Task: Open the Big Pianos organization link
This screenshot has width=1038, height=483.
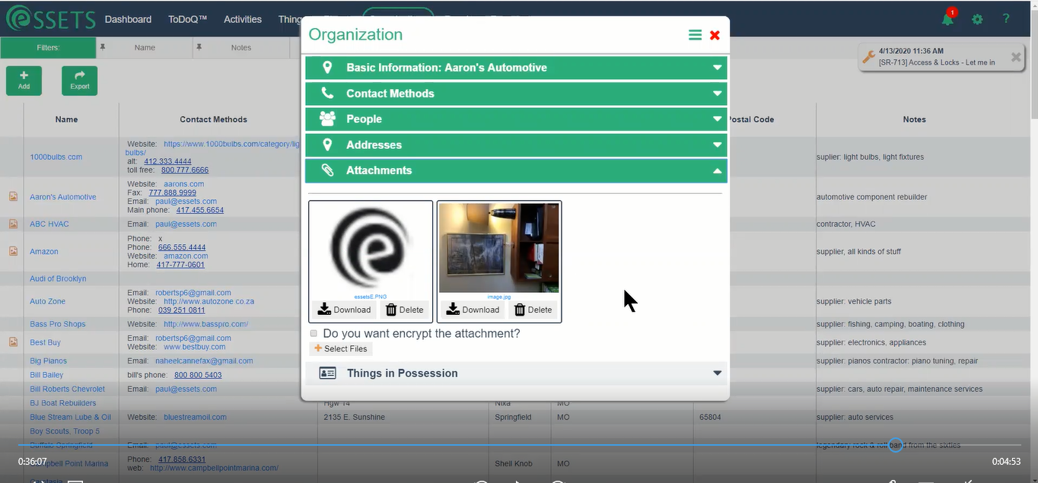Action: pyautogui.click(x=49, y=361)
